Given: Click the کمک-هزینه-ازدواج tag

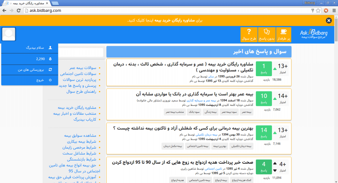Looking at the screenshot, I should 242,180.
